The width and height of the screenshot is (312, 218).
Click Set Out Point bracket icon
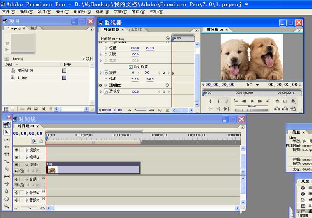(218, 101)
